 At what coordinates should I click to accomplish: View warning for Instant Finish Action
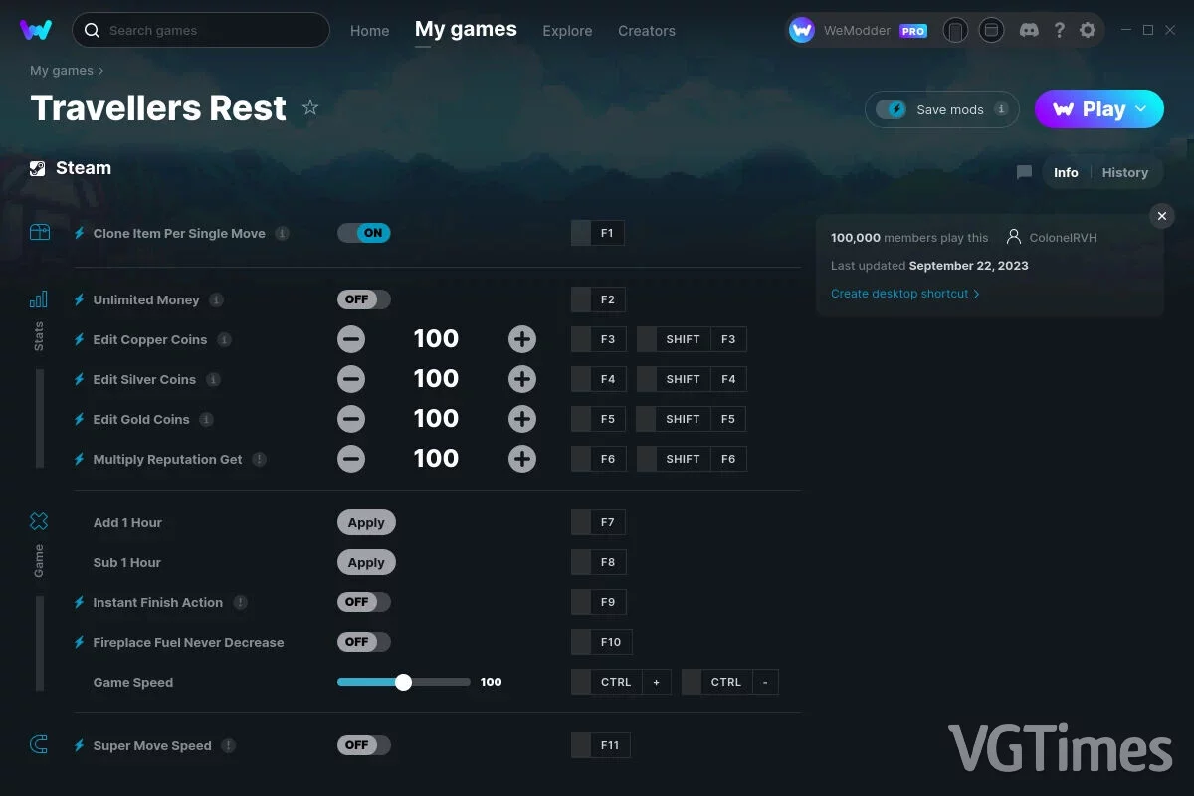tap(240, 602)
